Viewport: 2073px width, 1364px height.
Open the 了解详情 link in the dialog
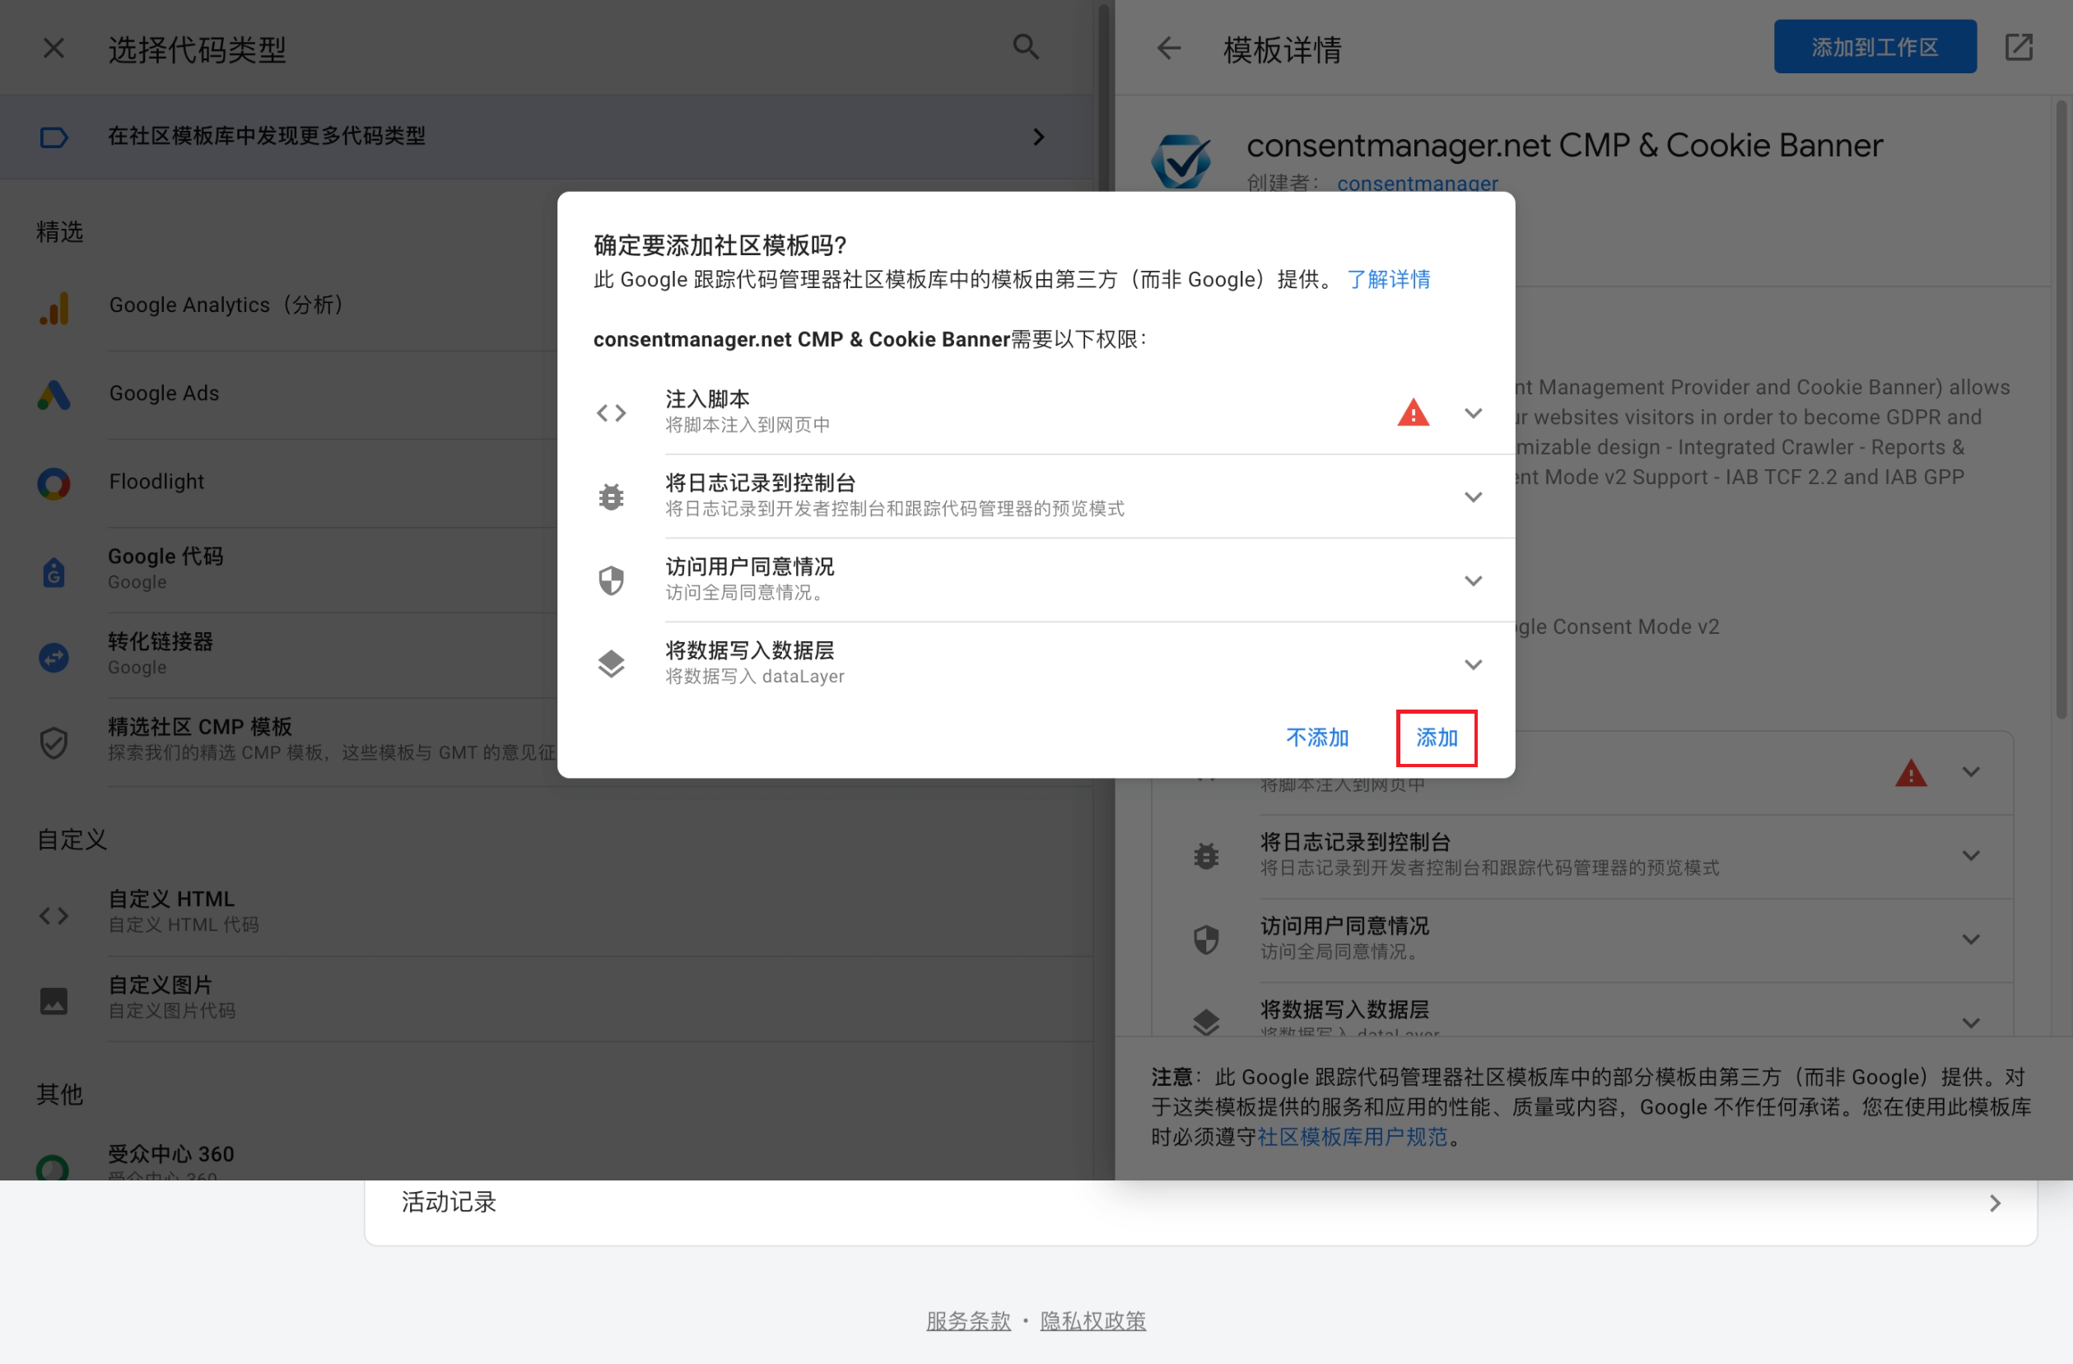pos(1388,279)
